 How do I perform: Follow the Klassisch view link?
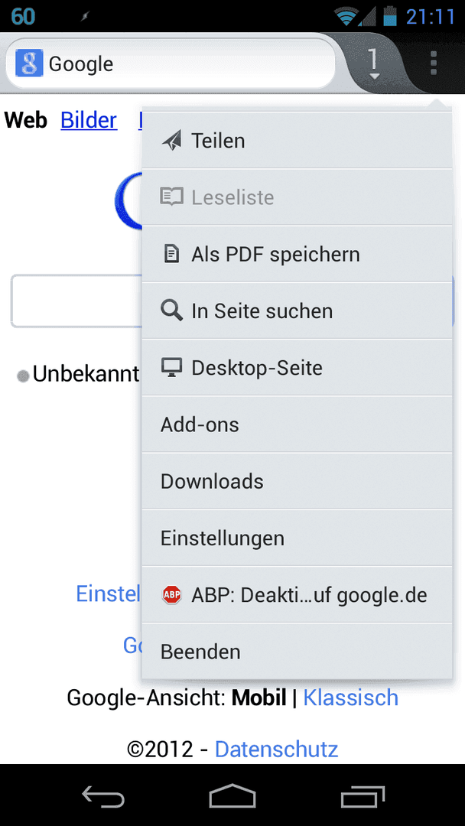point(351,698)
